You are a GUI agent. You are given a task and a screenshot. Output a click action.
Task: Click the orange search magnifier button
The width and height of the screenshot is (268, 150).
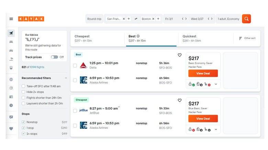point(246,19)
